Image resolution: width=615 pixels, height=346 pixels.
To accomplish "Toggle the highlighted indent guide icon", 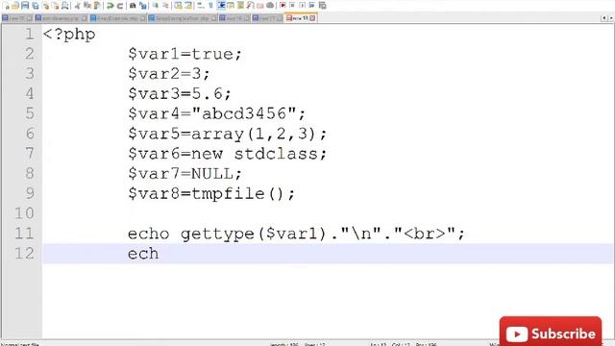I will point(220,6).
